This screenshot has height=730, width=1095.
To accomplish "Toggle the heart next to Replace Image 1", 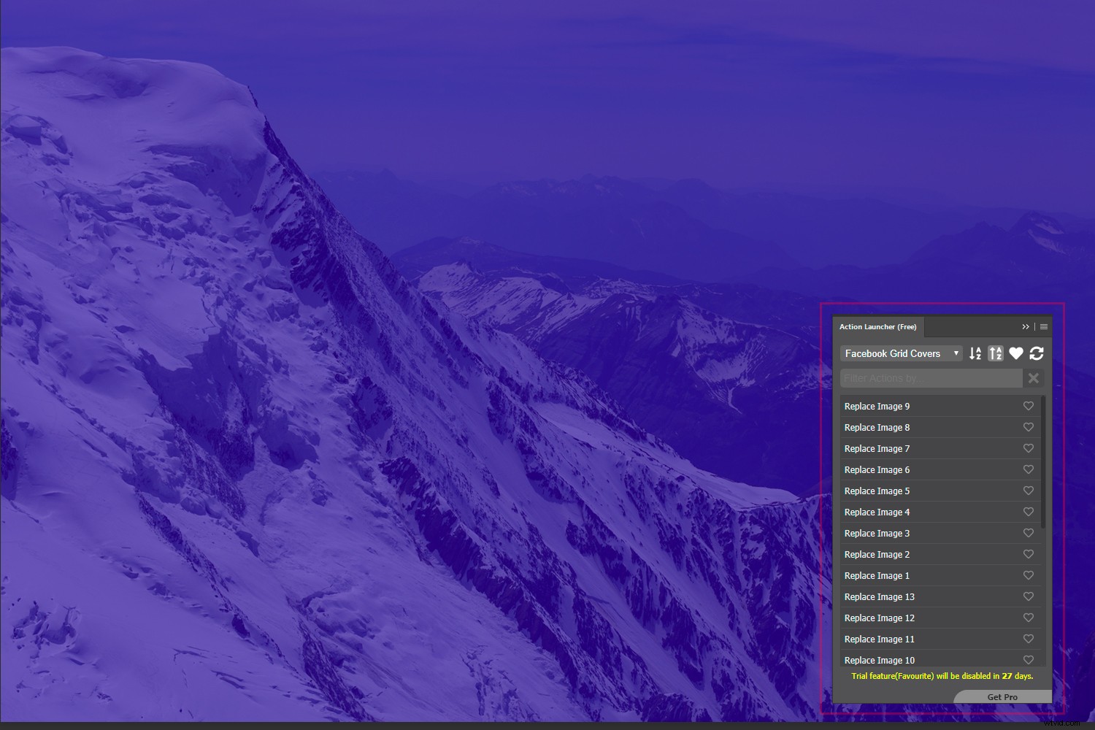I will pyautogui.click(x=1029, y=575).
